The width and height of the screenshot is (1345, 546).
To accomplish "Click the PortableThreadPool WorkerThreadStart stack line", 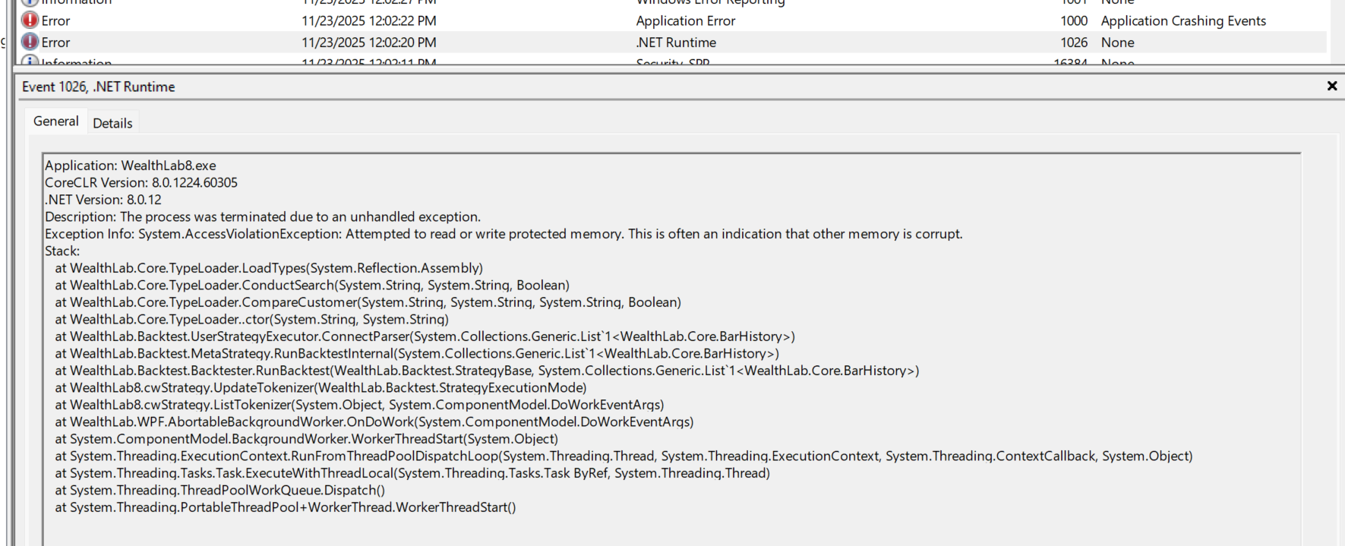I will pos(285,507).
